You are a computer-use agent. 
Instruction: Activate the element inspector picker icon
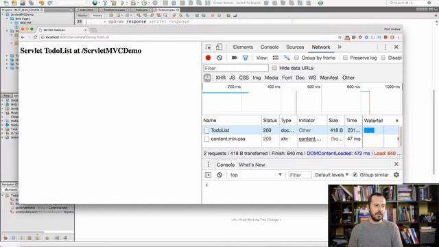point(209,47)
